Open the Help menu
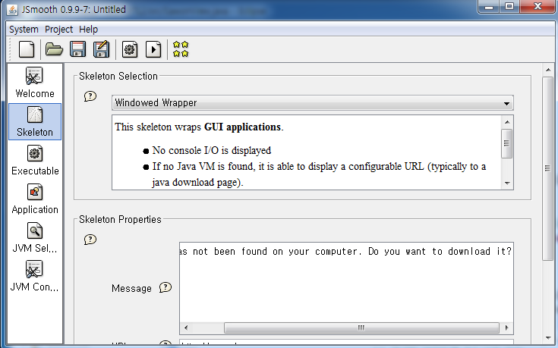The image size is (558, 348). 88,29
